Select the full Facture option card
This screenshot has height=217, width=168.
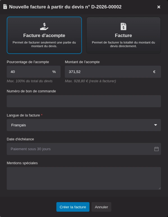pos(123,35)
